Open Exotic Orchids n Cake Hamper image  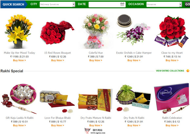click(133, 30)
